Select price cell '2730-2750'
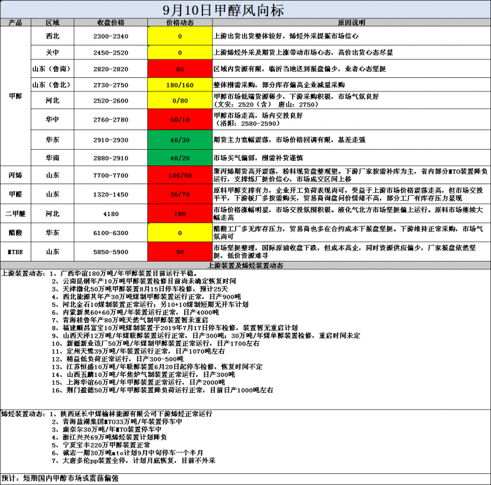Image resolution: width=491 pixels, height=485 pixels. tap(111, 85)
